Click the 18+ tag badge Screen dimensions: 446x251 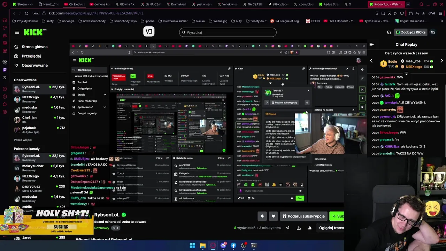click(115, 228)
